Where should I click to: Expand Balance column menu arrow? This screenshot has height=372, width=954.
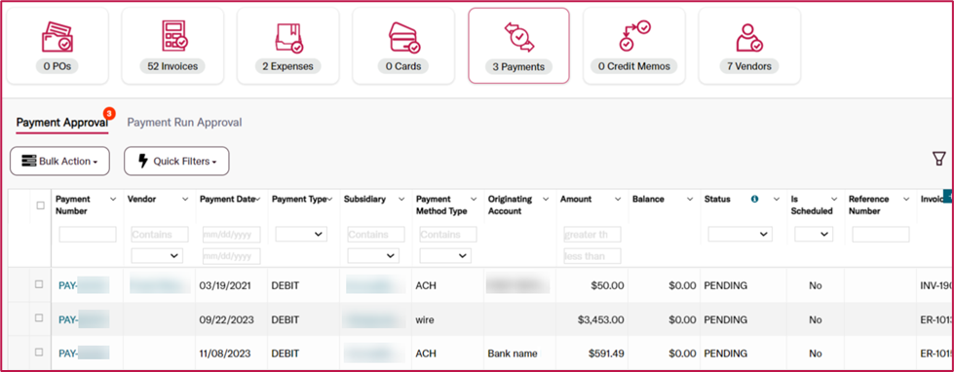point(690,200)
